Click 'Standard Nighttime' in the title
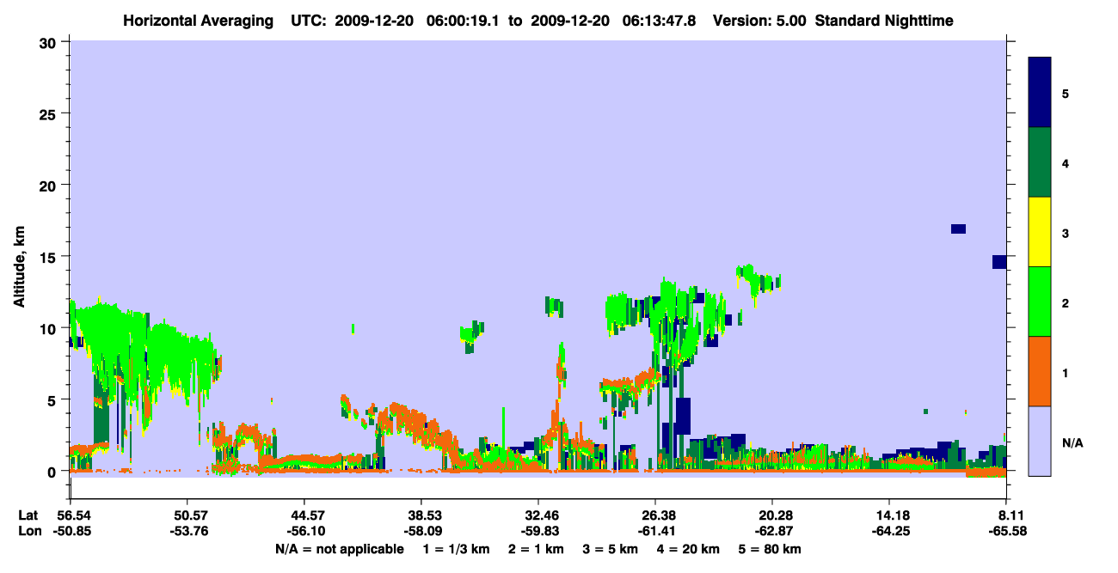The height and width of the screenshot is (573, 1118). pyautogui.click(x=885, y=21)
